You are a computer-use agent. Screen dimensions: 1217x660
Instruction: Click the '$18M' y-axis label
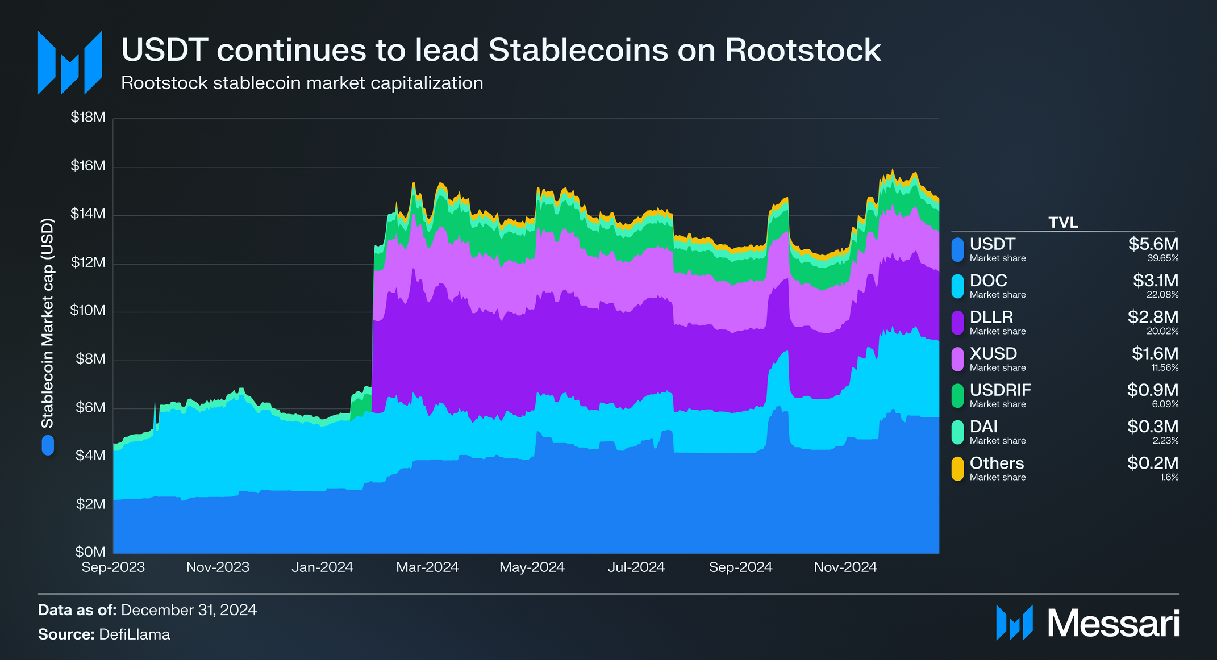[88, 118]
